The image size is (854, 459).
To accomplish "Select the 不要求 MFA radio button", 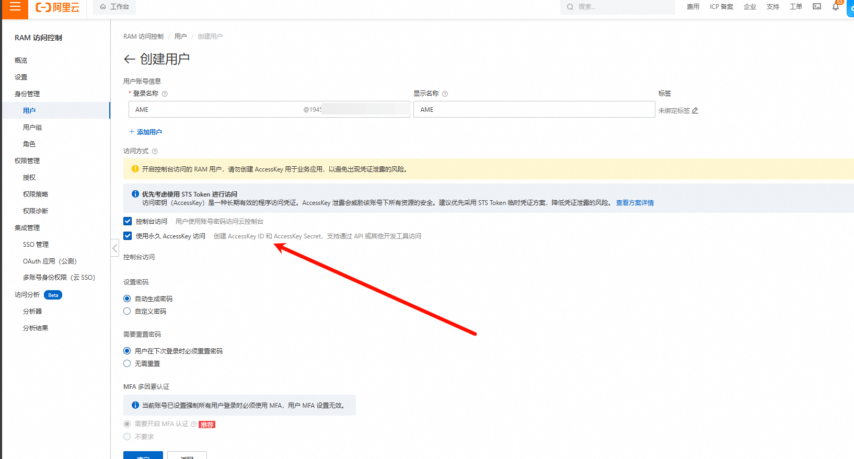I will (x=127, y=437).
